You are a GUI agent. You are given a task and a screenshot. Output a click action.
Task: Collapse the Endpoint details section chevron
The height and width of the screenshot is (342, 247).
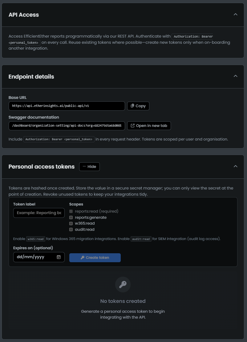click(235, 76)
